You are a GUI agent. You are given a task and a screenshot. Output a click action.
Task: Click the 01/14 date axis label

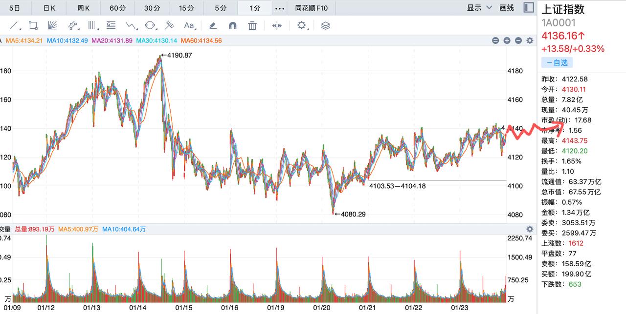click(138, 308)
